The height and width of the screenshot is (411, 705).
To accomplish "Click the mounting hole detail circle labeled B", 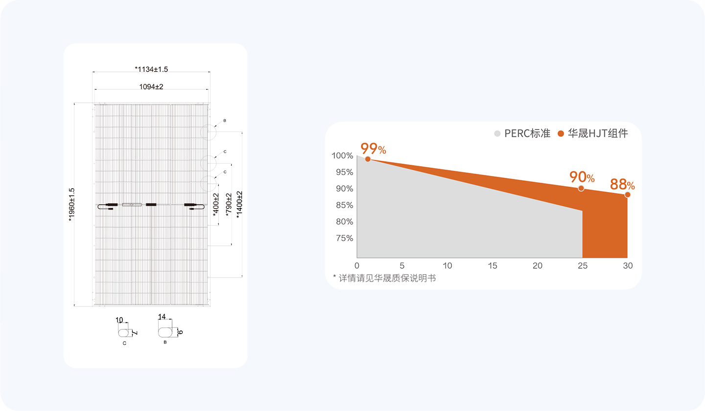I will (x=209, y=132).
